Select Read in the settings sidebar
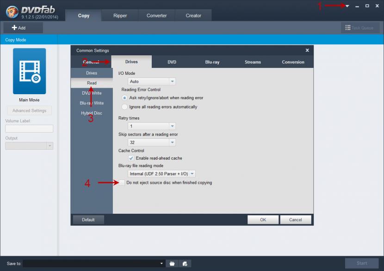 click(x=92, y=83)
